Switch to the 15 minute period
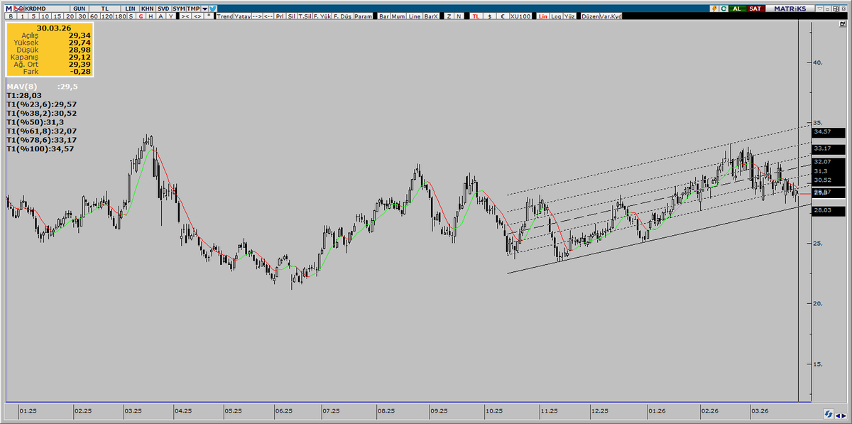 pyautogui.click(x=58, y=16)
